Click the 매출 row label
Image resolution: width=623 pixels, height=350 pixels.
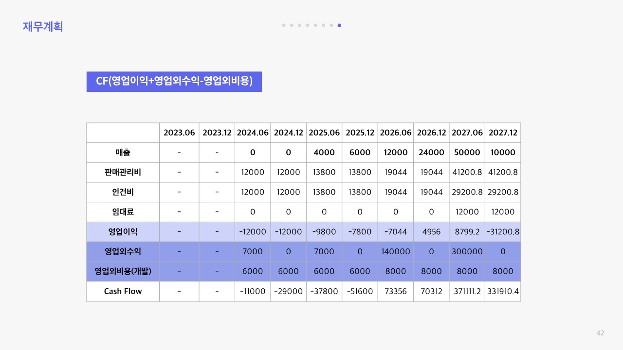coord(123,153)
